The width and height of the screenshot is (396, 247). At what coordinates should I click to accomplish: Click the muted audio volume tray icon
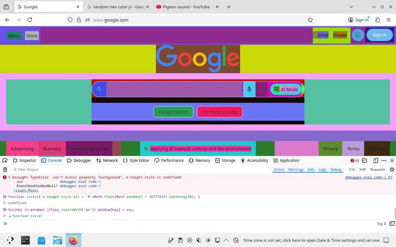[199, 240]
